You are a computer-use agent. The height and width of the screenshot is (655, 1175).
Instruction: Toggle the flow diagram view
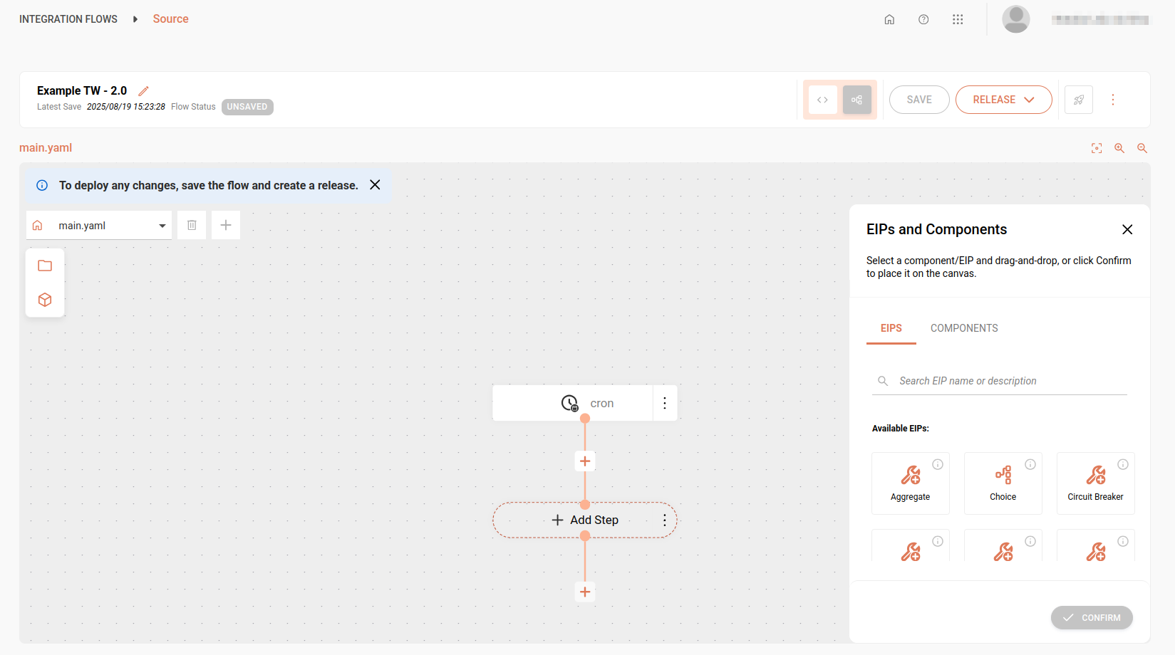856,100
